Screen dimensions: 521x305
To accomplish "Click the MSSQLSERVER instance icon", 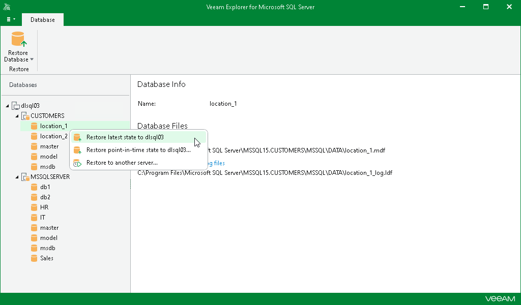I will [24, 176].
